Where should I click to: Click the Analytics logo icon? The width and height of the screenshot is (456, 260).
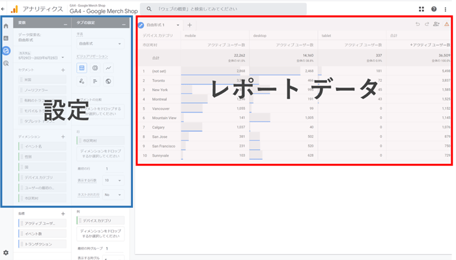point(14,9)
